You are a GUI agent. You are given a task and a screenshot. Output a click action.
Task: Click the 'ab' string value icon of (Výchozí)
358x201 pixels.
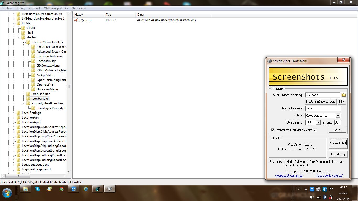coord(76,20)
